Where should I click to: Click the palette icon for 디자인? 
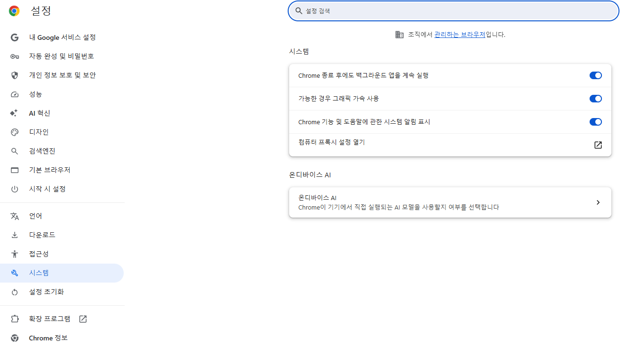click(x=15, y=132)
